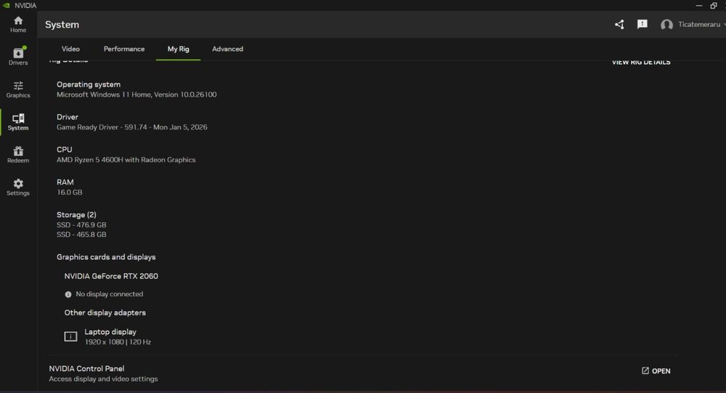This screenshot has width=726, height=393.
Task: Click the user avatar icon
Action: click(666, 25)
